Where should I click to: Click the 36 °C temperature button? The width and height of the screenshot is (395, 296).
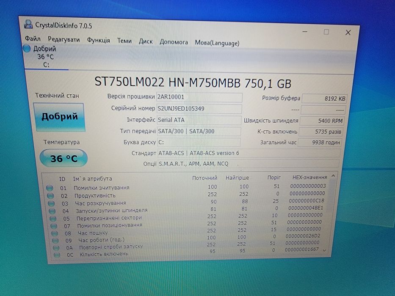coord(64,158)
